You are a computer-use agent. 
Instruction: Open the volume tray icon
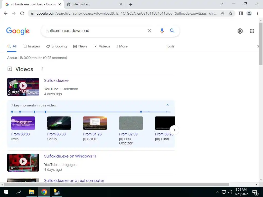click(230, 192)
